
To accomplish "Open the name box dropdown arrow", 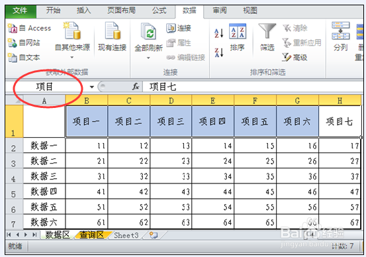I will coord(92,87).
